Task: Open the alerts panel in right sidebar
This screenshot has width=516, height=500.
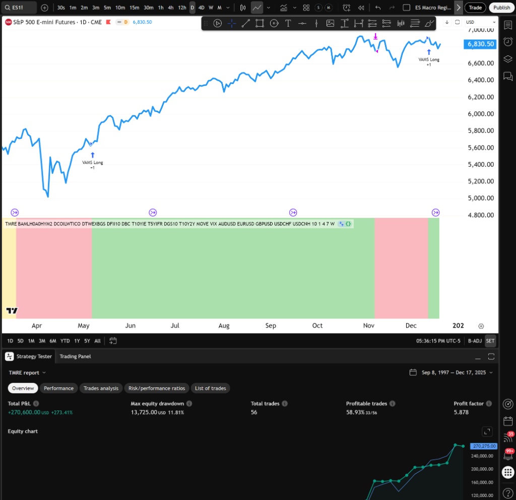Action: [507, 42]
